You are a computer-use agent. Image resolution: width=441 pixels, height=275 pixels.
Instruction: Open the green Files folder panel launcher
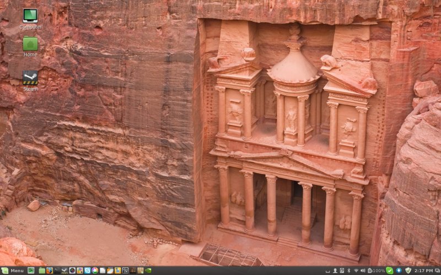tap(42, 271)
